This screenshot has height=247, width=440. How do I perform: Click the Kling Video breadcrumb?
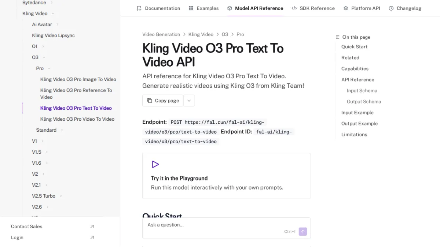coord(201,34)
